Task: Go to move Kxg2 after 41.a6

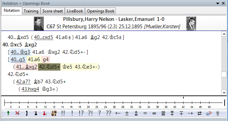Action: coord(54,52)
